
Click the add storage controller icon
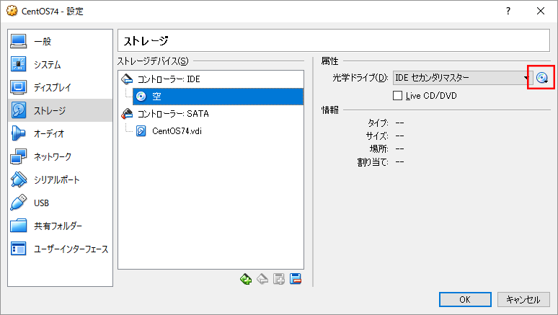pyautogui.click(x=246, y=279)
